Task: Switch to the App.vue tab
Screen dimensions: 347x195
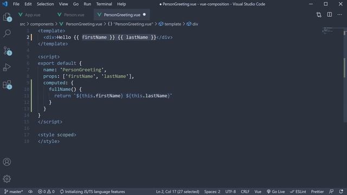Action: coord(33,15)
